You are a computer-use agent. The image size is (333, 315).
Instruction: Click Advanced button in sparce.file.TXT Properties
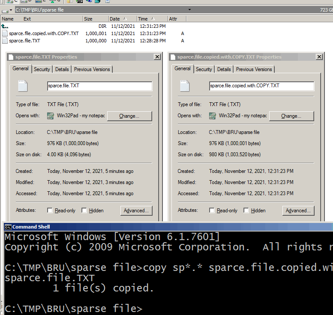pyautogui.click(x=136, y=211)
